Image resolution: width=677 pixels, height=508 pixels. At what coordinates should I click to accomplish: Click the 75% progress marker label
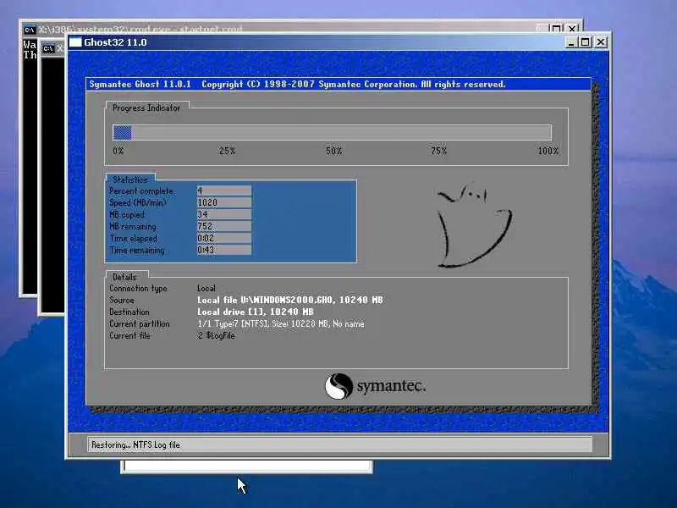click(x=438, y=151)
